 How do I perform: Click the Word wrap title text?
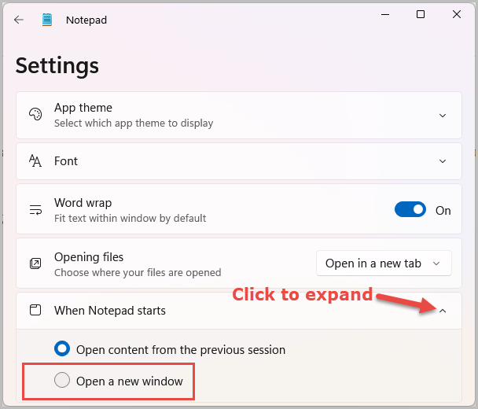tap(83, 203)
